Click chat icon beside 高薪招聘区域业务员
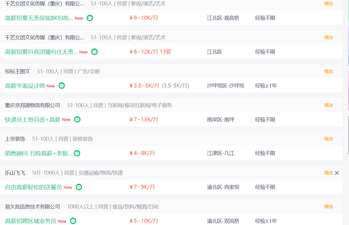The height and width of the screenshot is (225, 349). [x=73, y=221]
